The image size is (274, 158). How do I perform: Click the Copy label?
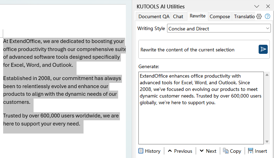pos(236,151)
